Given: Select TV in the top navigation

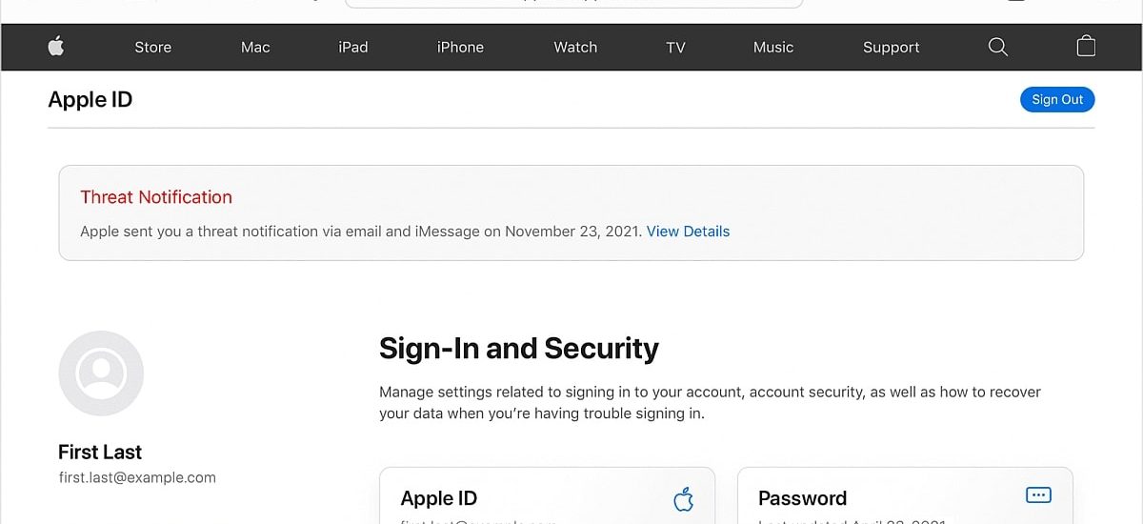Looking at the screenshot, I should [x=675, y=47].
